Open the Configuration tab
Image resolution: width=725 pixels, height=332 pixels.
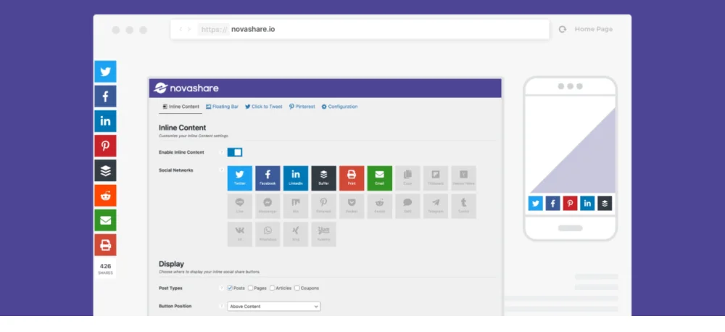point(339,107)
